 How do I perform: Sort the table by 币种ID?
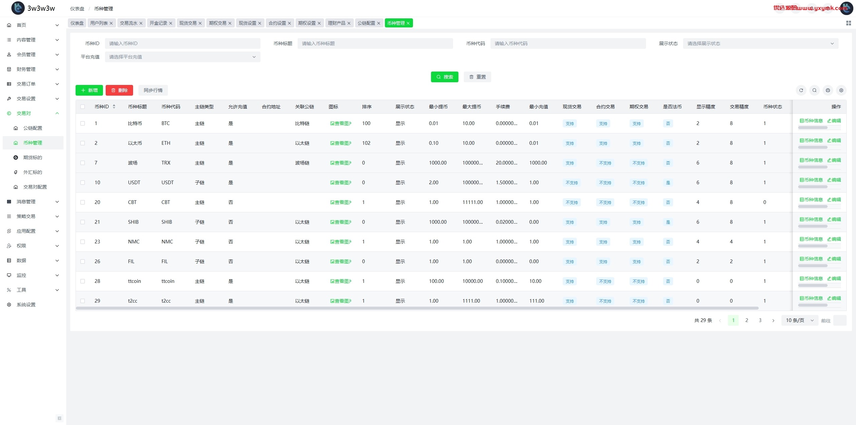point(114,107)
